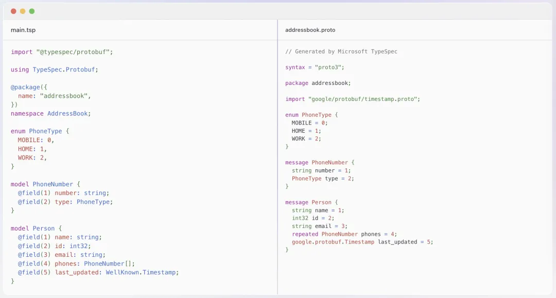
Task: Click the vertical divider between code panes
Action: 277,154
